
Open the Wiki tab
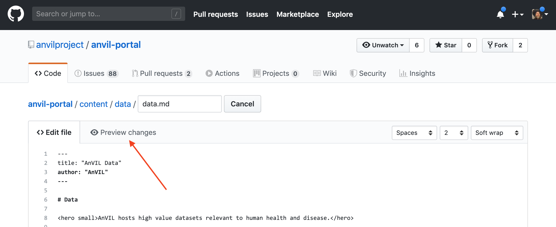click(x=325, y=73)
